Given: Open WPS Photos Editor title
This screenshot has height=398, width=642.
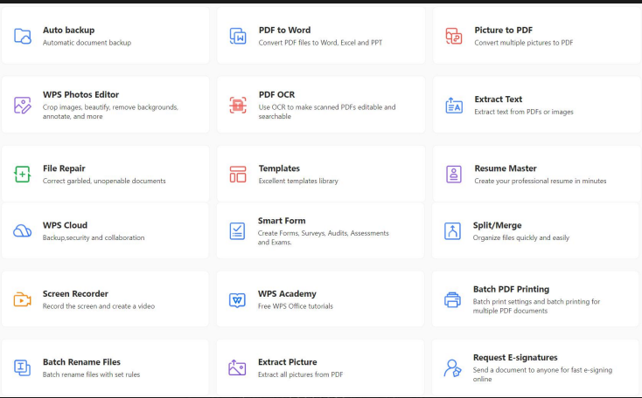Looking at the screenshot, I should point(81,95).
